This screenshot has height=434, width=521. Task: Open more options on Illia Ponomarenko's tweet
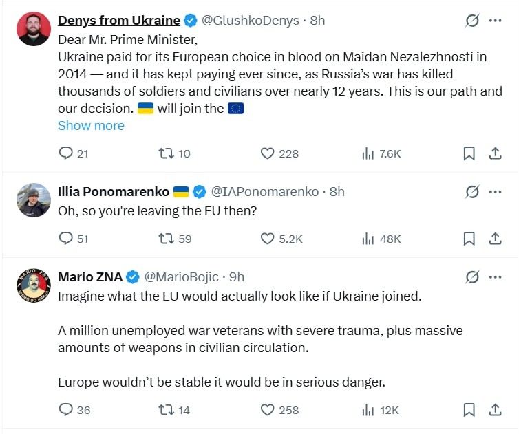tap(495, 192)
